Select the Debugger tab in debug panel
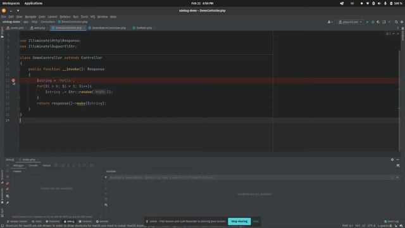 pyautogui.click(x=18, y=165)
